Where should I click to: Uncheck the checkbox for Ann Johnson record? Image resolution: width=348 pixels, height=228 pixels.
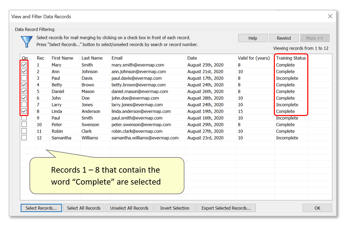coord(24,71)
